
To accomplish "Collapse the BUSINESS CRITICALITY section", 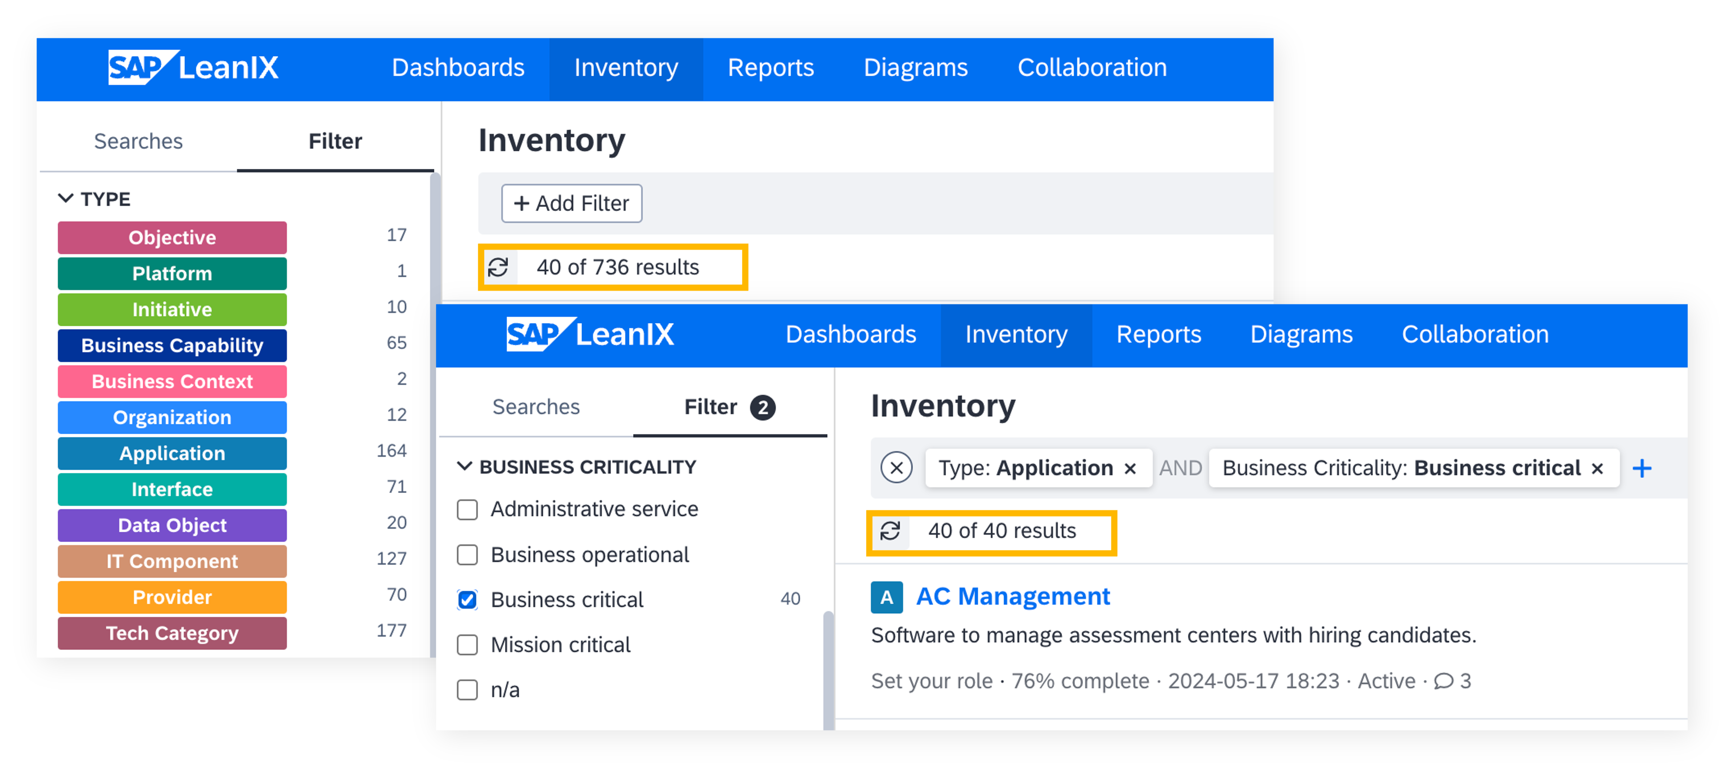I will pyautogui.click(x=465, y=466).
